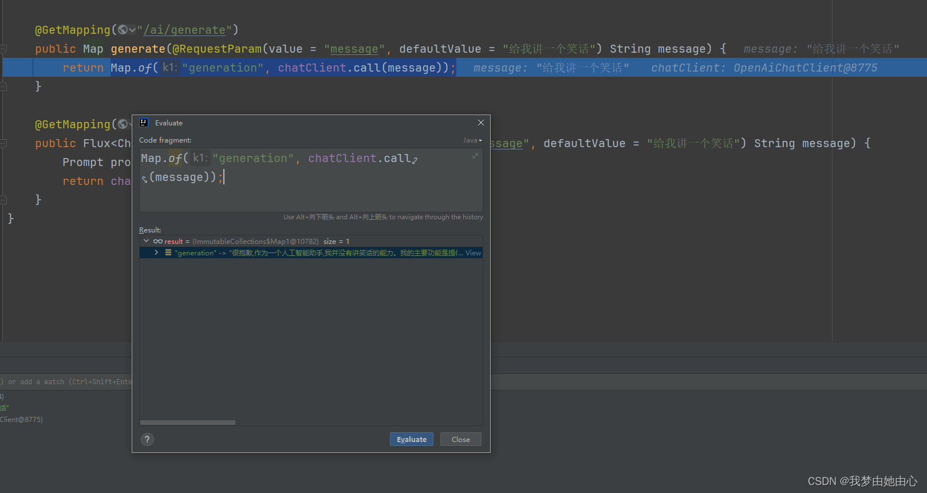Click the "message" request parameter value
927x493 pixels.
click(x=354, y=49)
